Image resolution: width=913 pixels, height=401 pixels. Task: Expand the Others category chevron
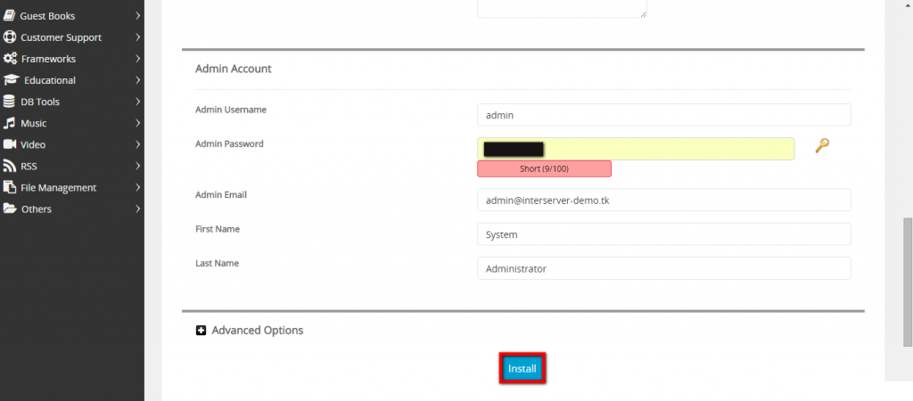click(x=137, y=209)
